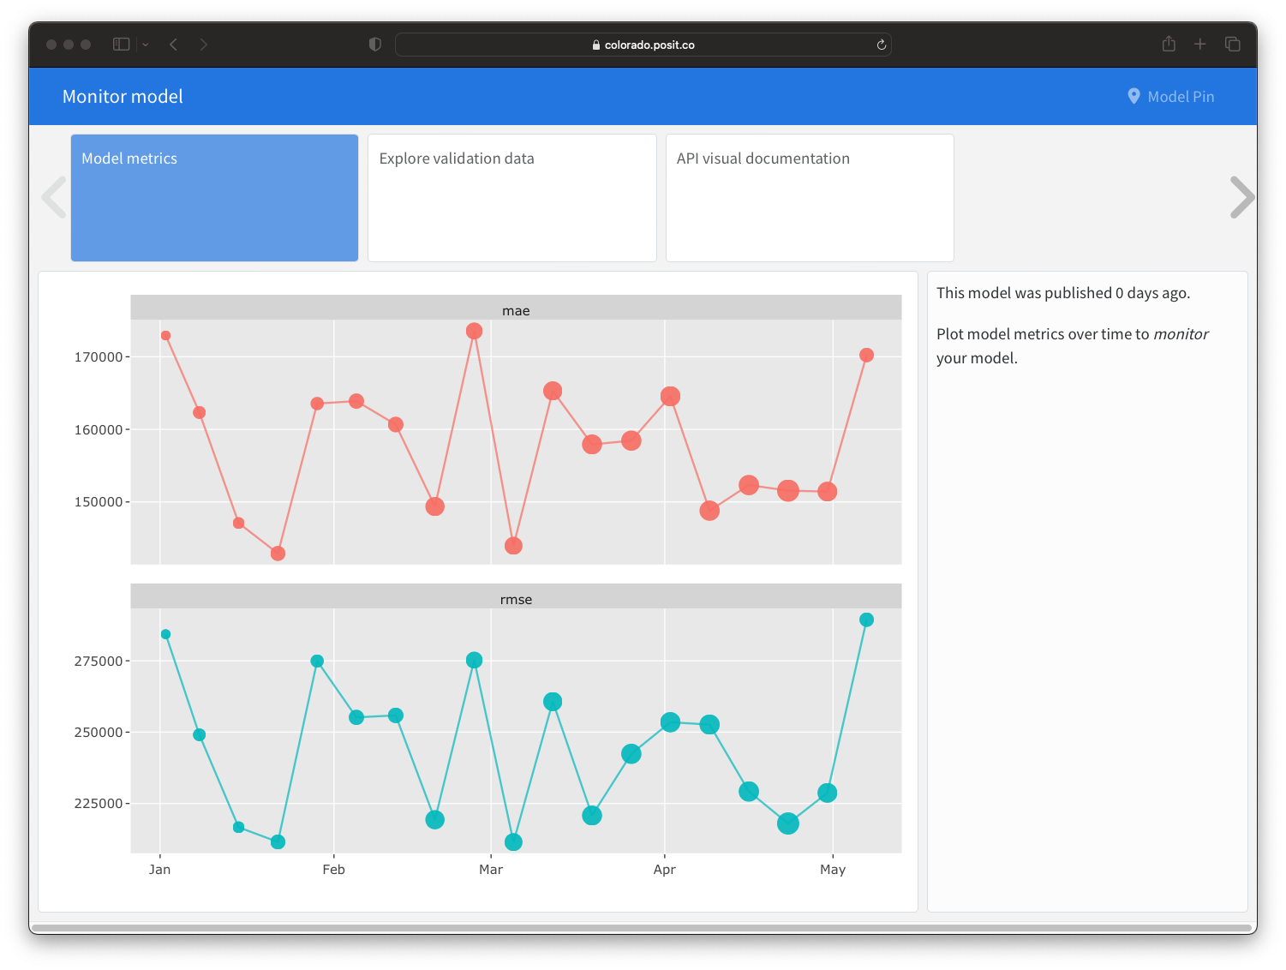Click the Monitor model title
1286x970 pixels.
pyautogui.click(x=123, y=97)
